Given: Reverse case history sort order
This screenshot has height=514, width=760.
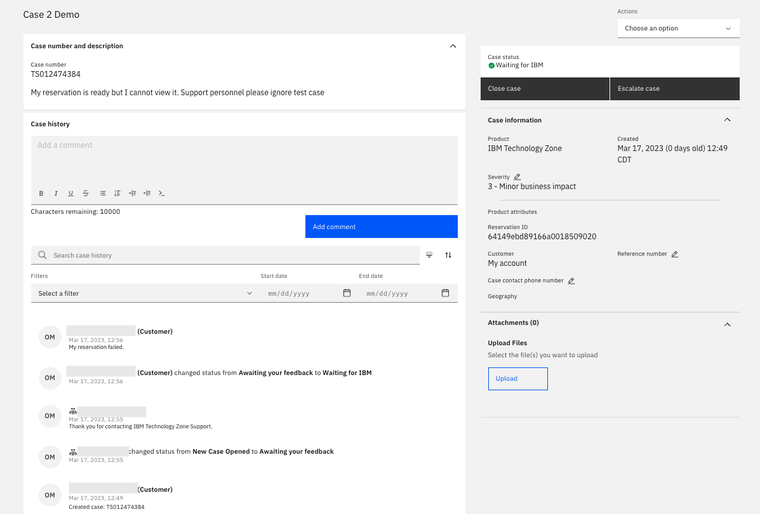Looking at the screenshot, I should click(448, 255).
